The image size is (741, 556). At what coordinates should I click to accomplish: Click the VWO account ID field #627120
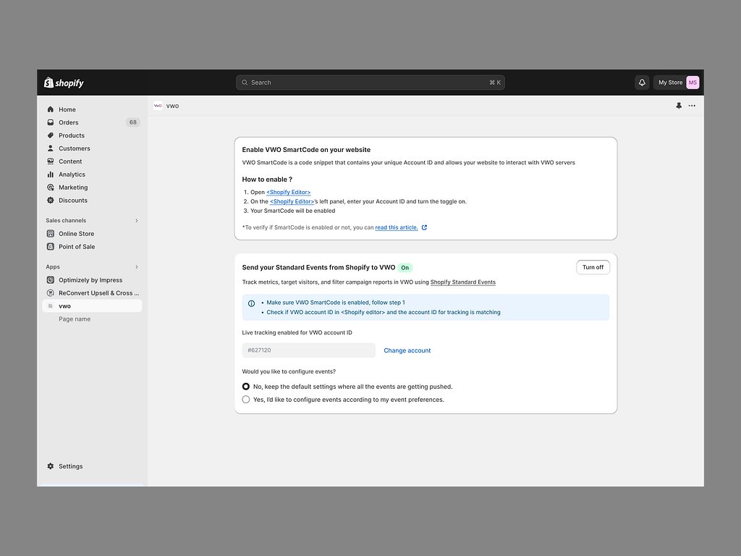tap(308, 350)
